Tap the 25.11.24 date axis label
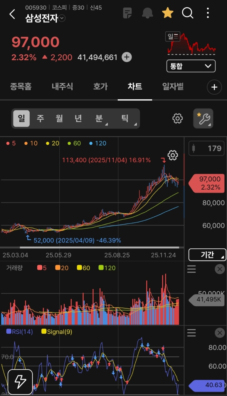The height and width of the screenshot is (396, 227). 164,255
